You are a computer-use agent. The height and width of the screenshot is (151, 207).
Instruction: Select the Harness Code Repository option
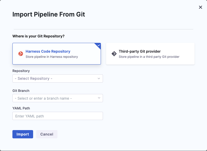(x=57, y=54)
